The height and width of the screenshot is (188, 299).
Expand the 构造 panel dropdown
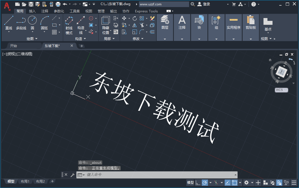pyautogui.click(x=80, y=39)
